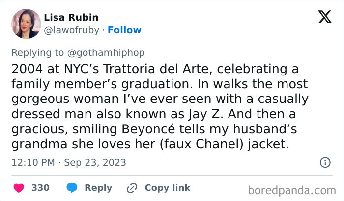Follow the @lawofruby account

pyautogui.click(x=124, y=30)
